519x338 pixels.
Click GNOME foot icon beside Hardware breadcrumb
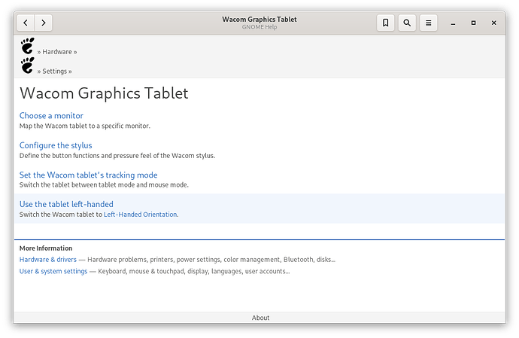pyautogui.click(x=28, y=46)
